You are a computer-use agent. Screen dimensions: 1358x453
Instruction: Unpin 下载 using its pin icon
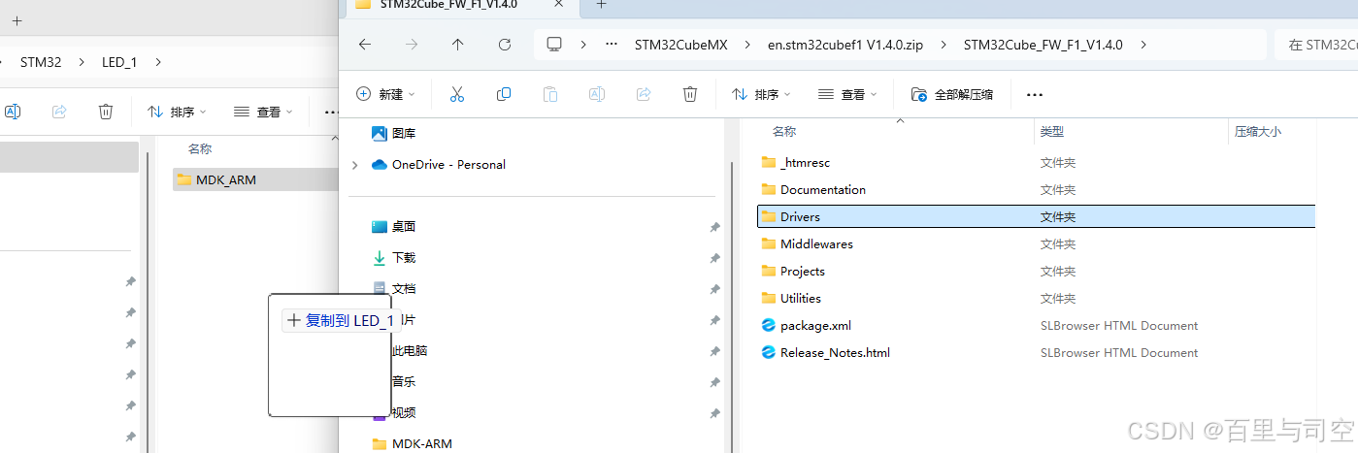click(x=714, y=258)
